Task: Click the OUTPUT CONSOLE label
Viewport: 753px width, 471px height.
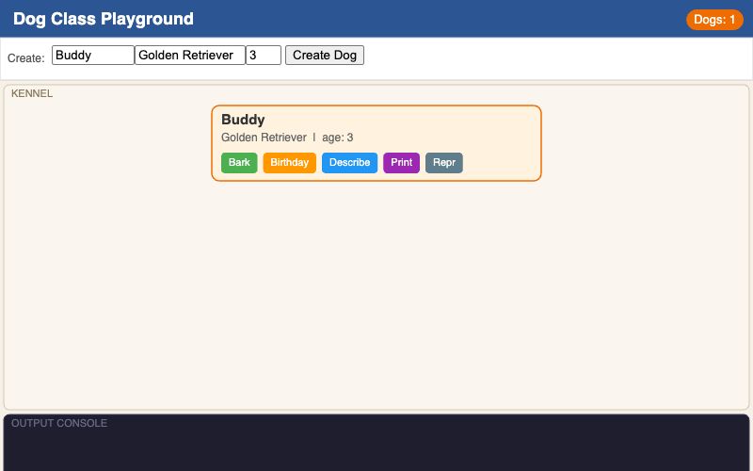Action: point(59,423)
